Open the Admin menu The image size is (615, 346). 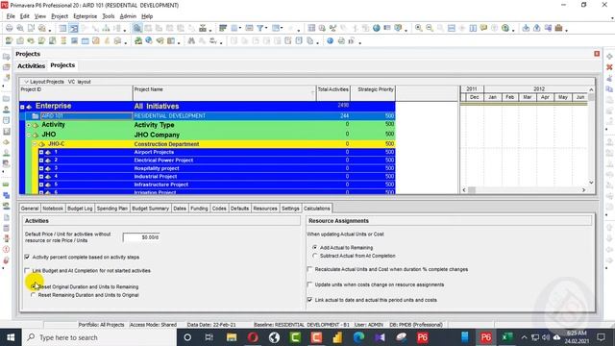coord(128,16)
